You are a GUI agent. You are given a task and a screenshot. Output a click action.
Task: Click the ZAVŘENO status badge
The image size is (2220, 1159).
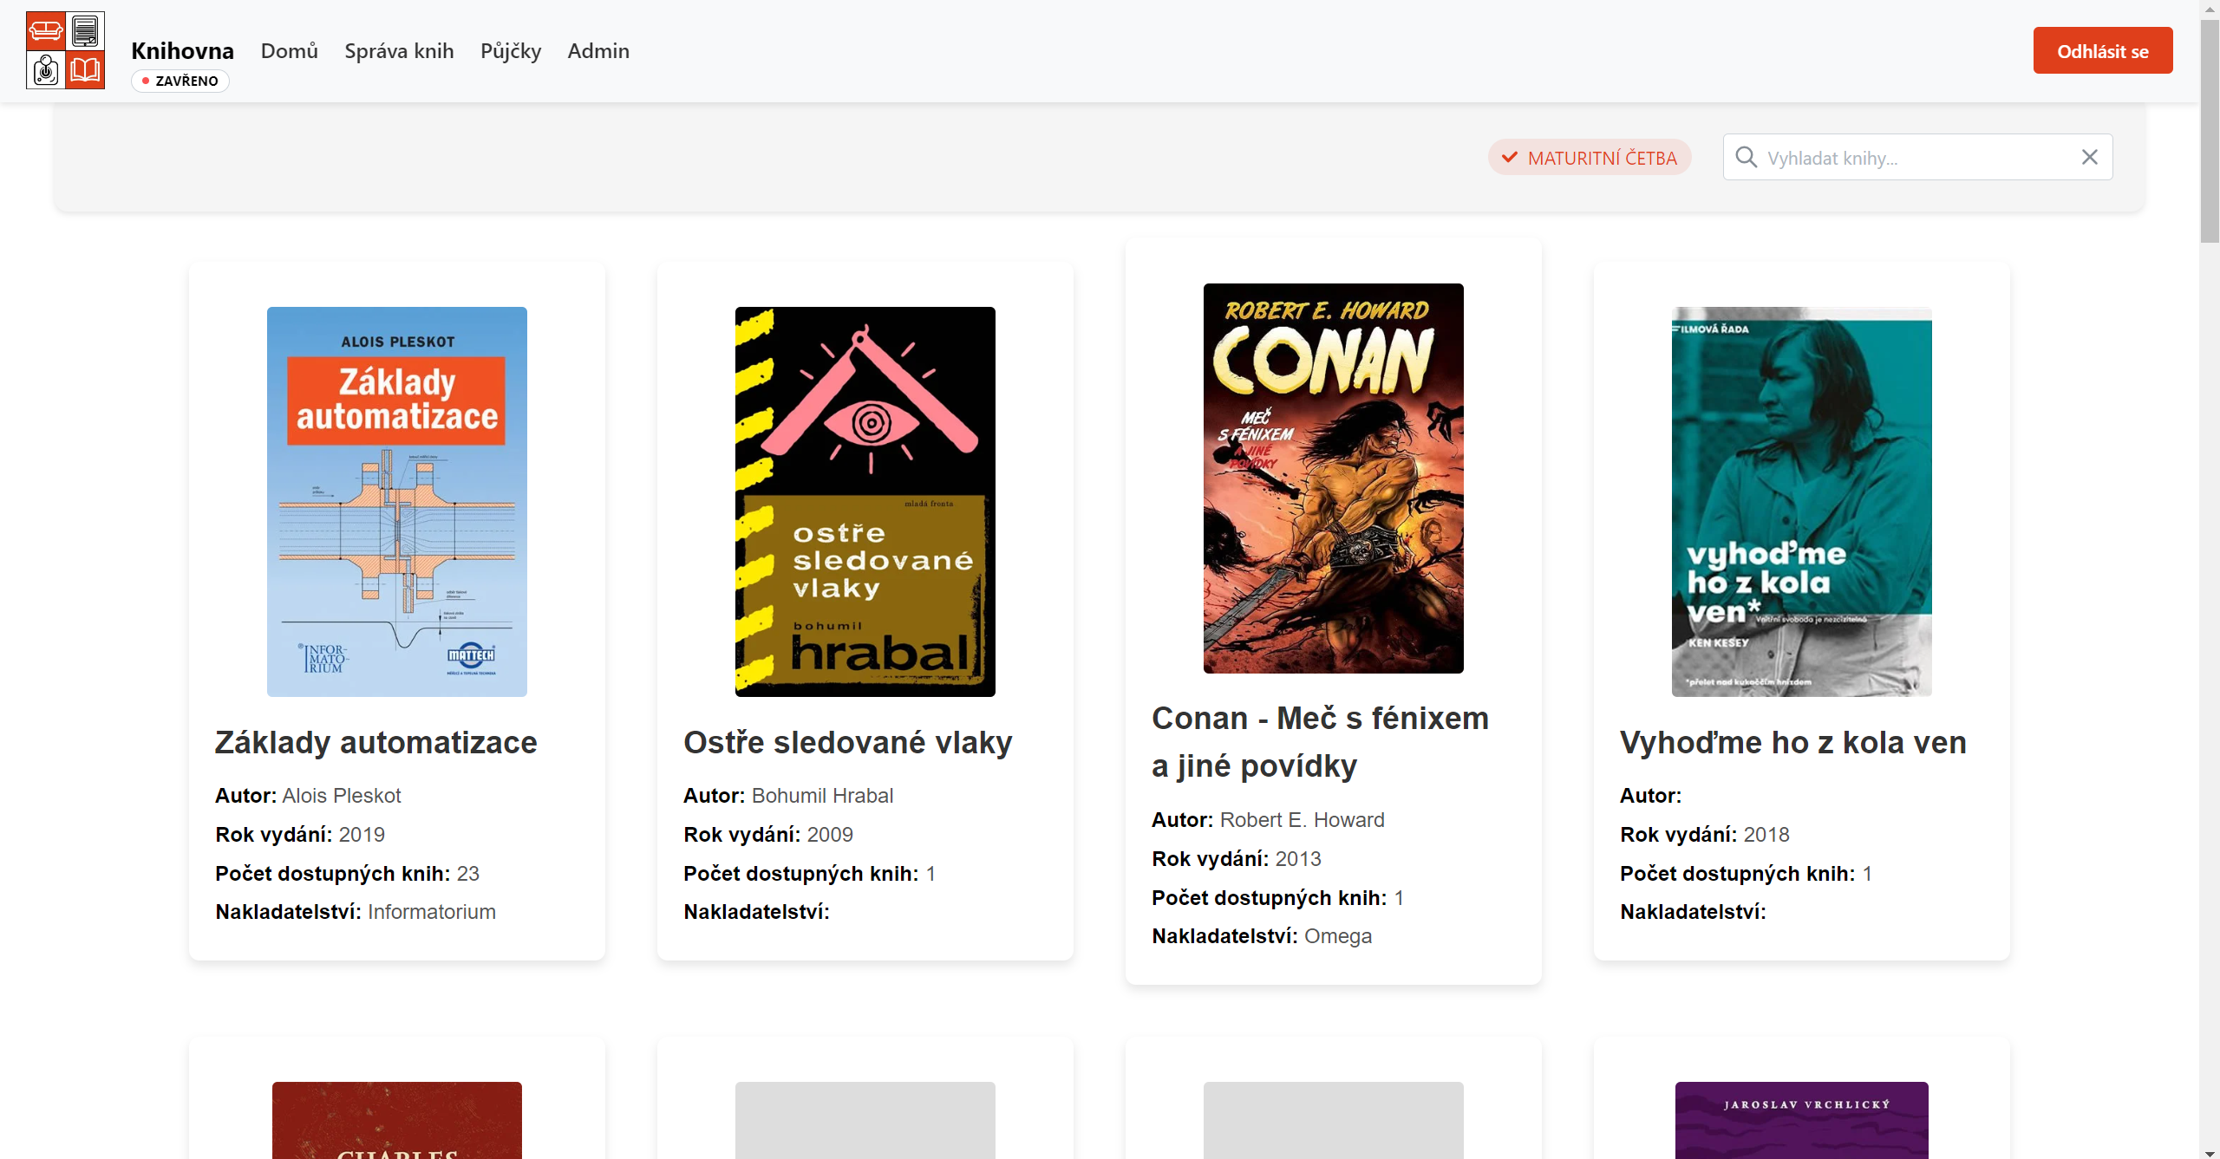tap(180, 81)
